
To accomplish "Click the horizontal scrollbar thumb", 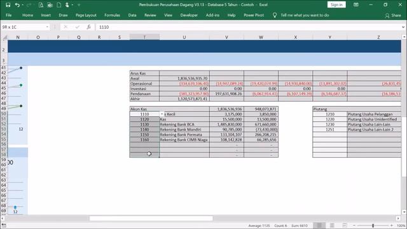I will [151, 218].
